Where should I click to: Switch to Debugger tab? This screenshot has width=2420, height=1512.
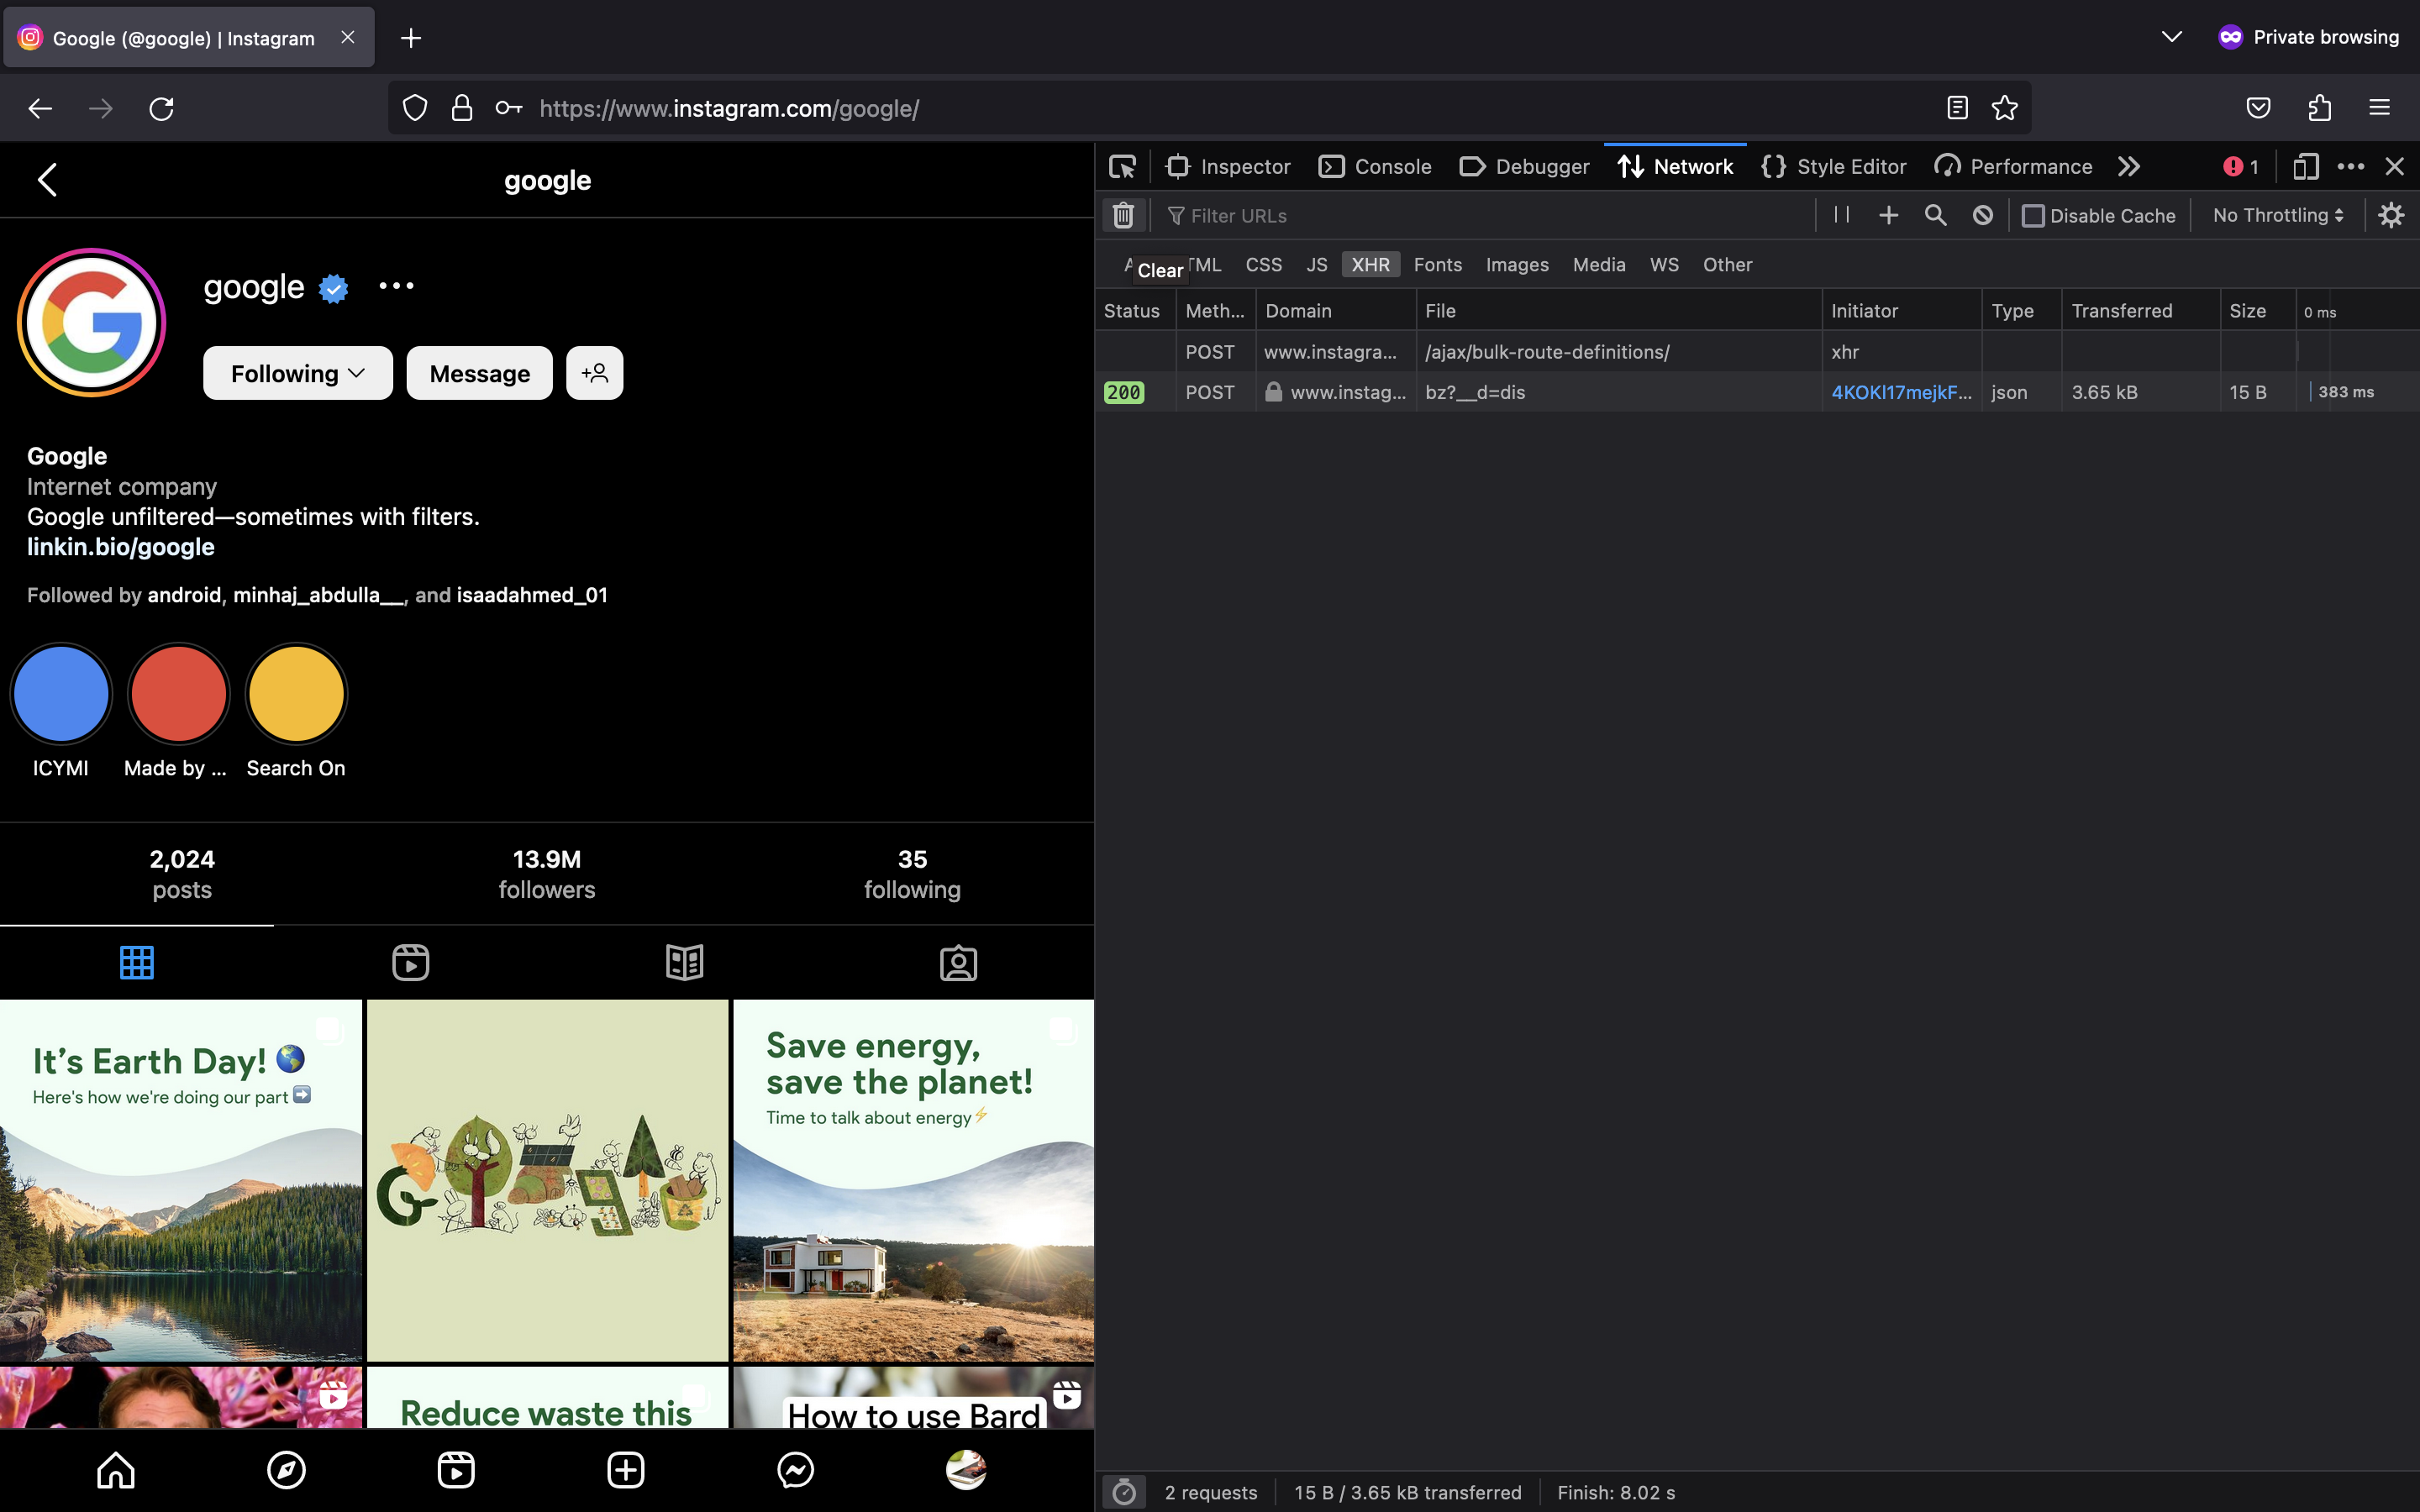tap(1524, 167)
